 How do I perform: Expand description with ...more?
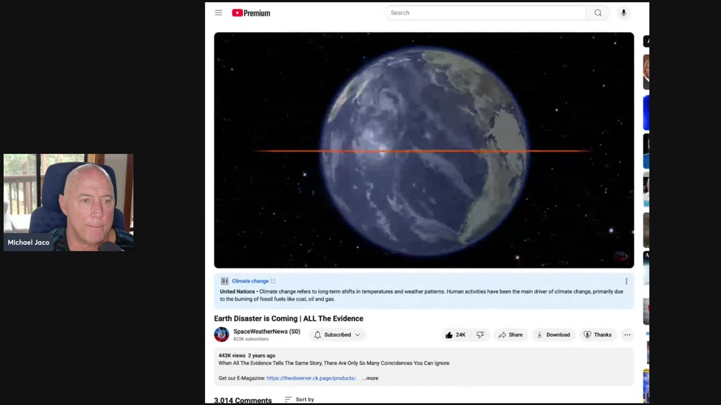[370, 378]
